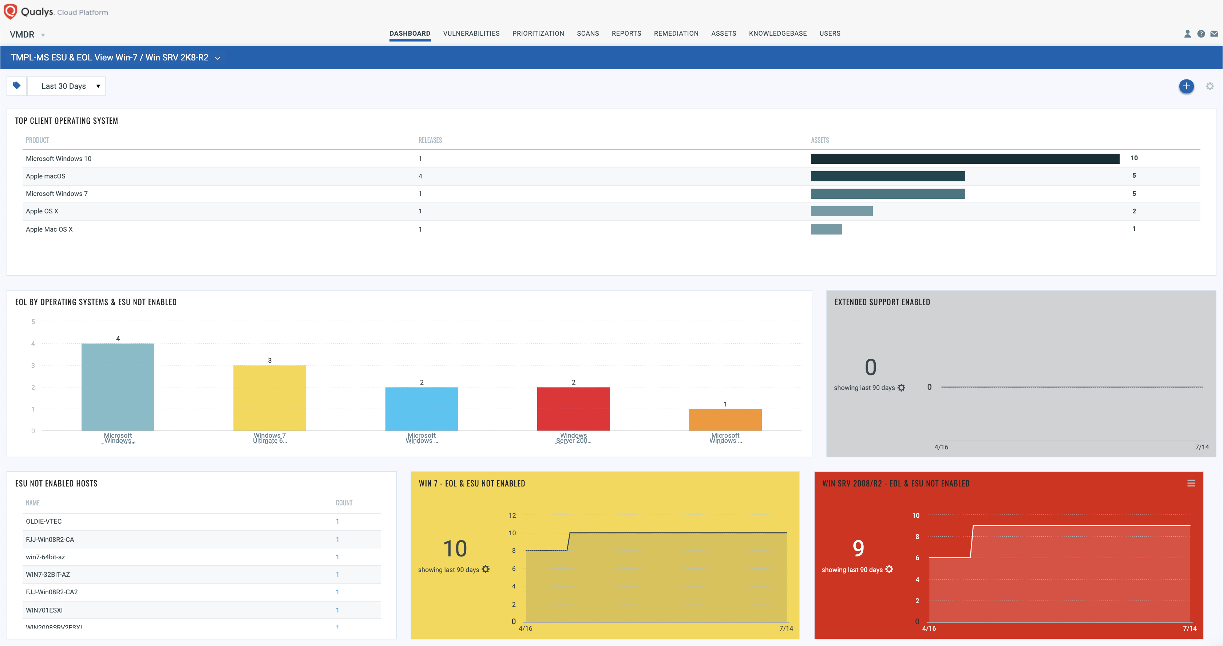Click the blue plus to add a widget
The height and width of the screenshot is (646, 1223).
(1187, 86)
